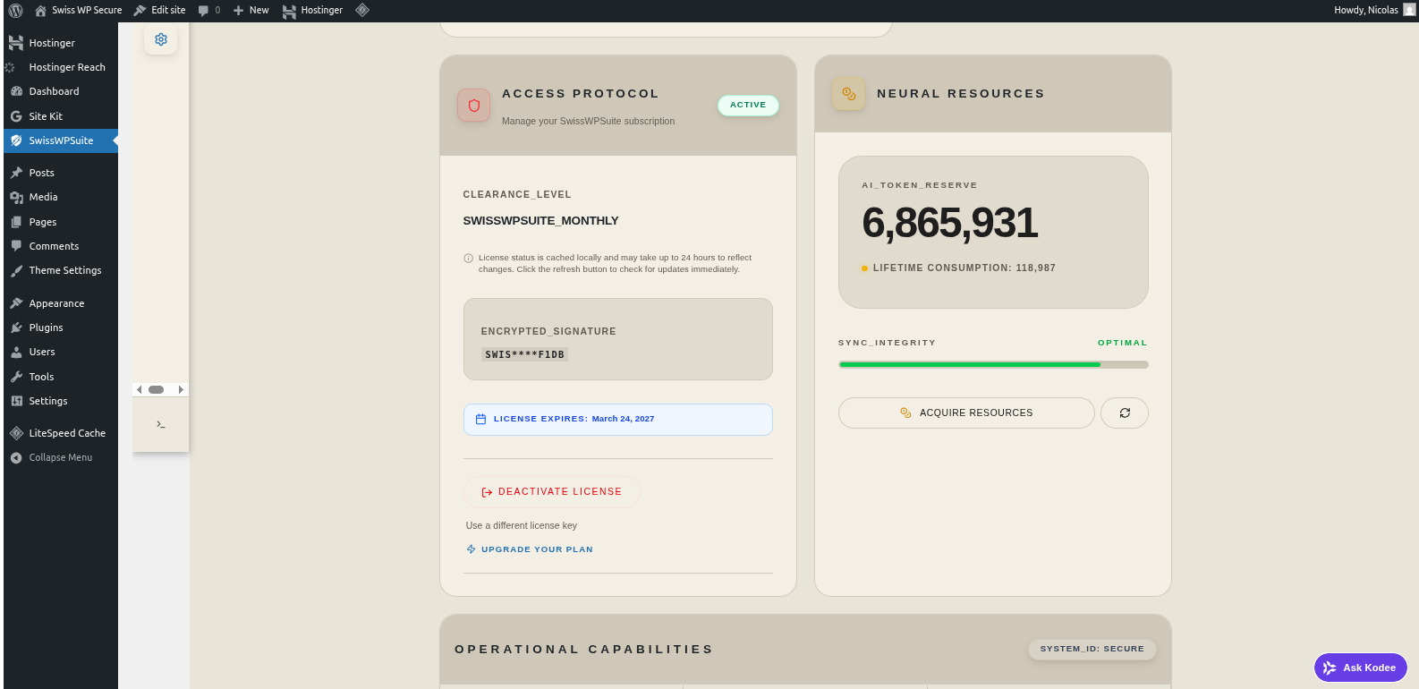The height and width of the screenshot is (689, 1419).
Task: Click the LiteSpeed diamond icon in the admin bar
Action: coord(362,10)
